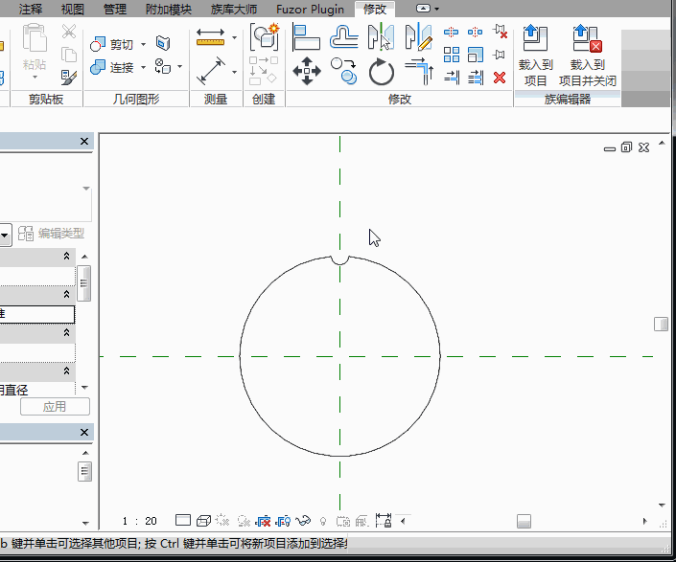
Task: Toggle crop region visibility in view bar
Action: pyautogui.click(x=283, y=521)
